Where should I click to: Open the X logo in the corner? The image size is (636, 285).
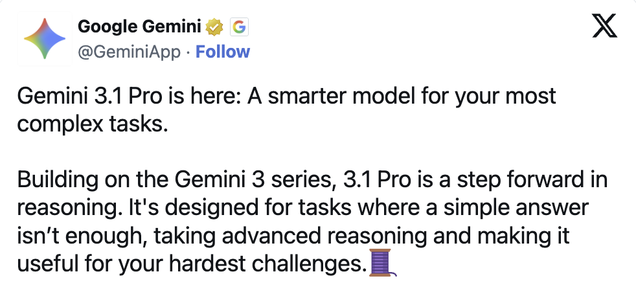(606, 27)
